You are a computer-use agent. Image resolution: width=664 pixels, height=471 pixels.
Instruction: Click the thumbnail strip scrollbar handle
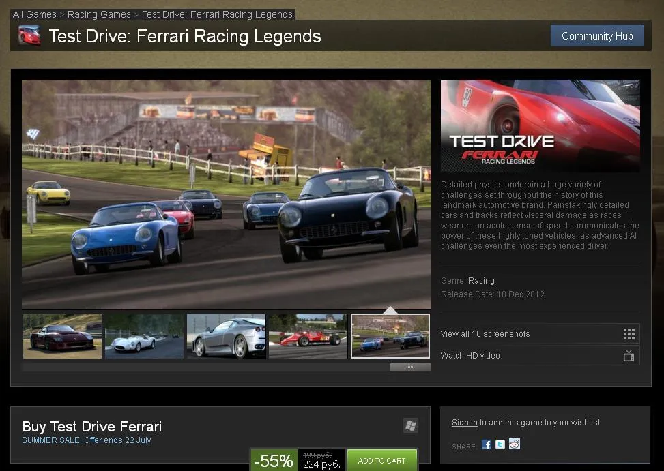click(410, 367)
